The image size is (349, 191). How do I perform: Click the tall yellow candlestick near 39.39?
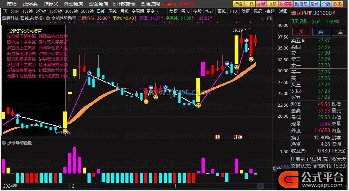[237, 49]
